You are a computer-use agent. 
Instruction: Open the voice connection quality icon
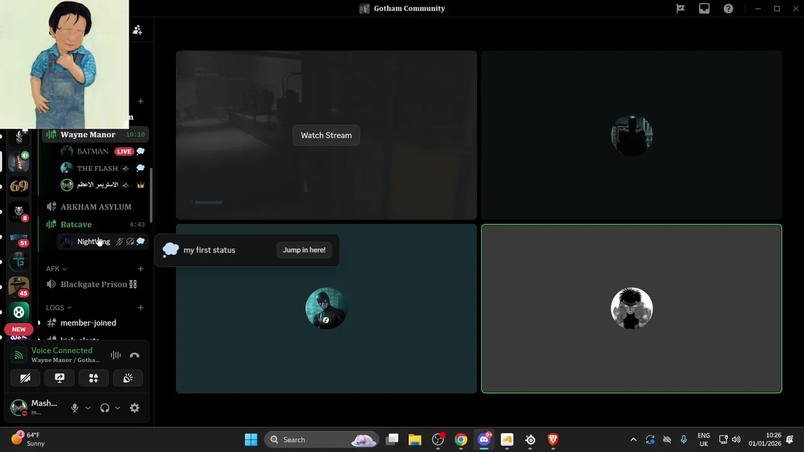[x=19, y=355]
